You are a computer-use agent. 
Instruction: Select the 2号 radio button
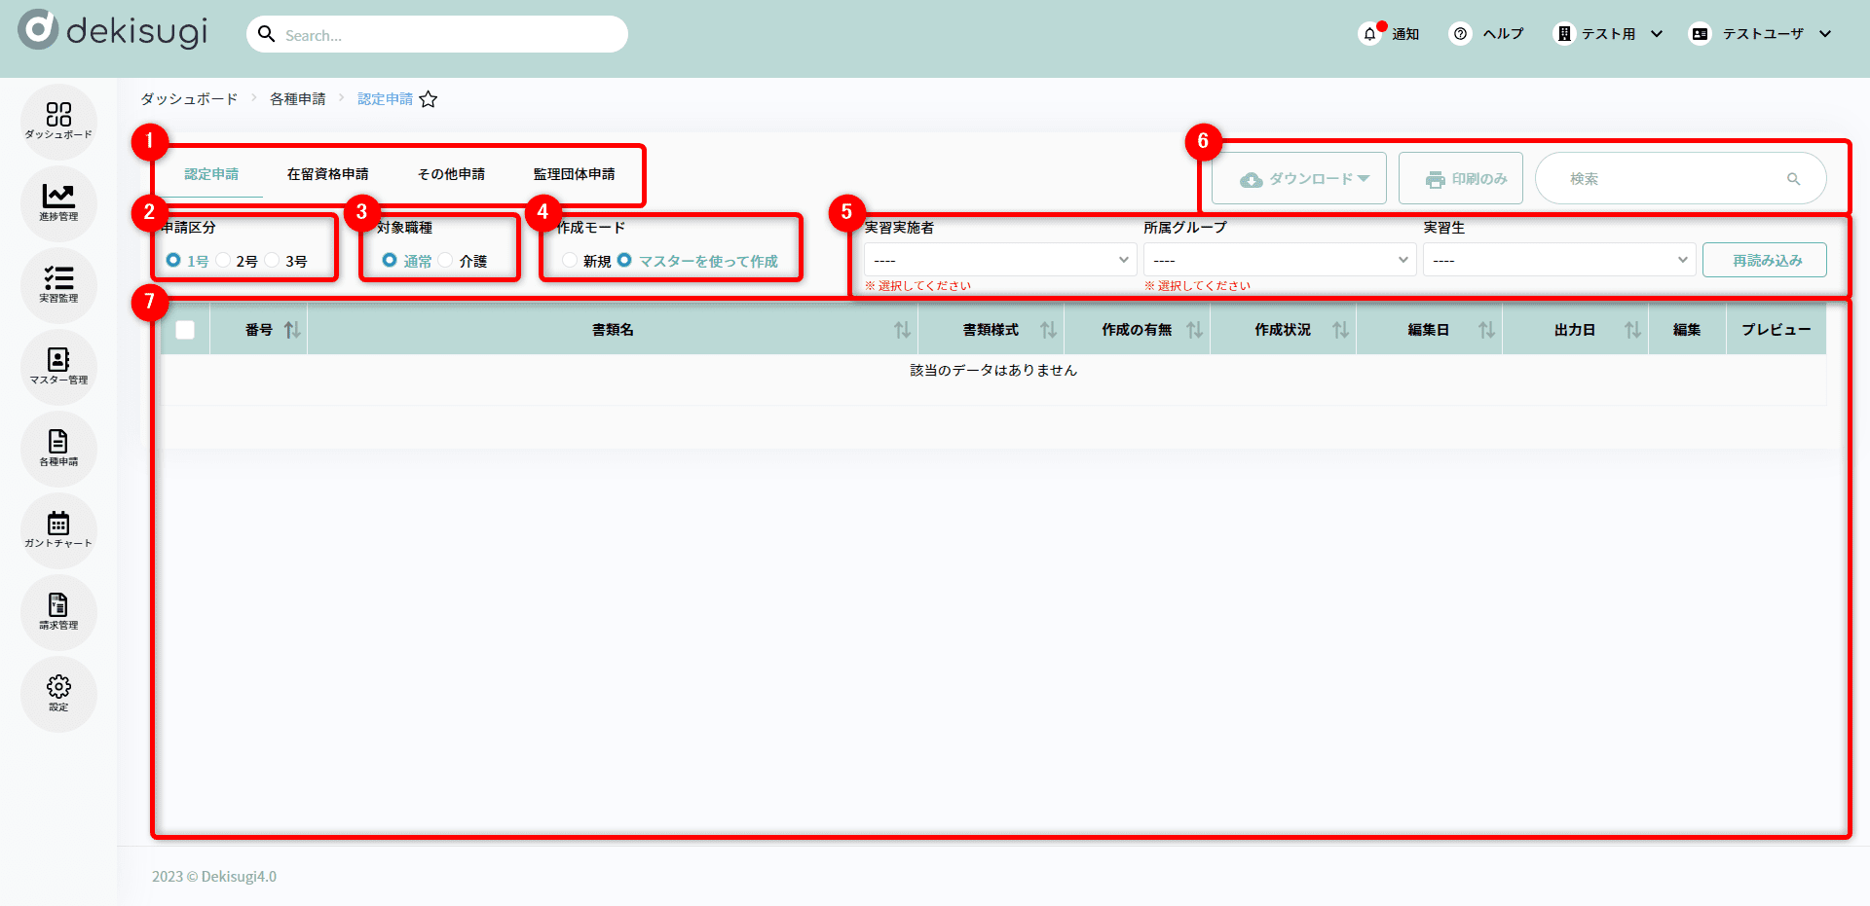[x=224, y=261]
